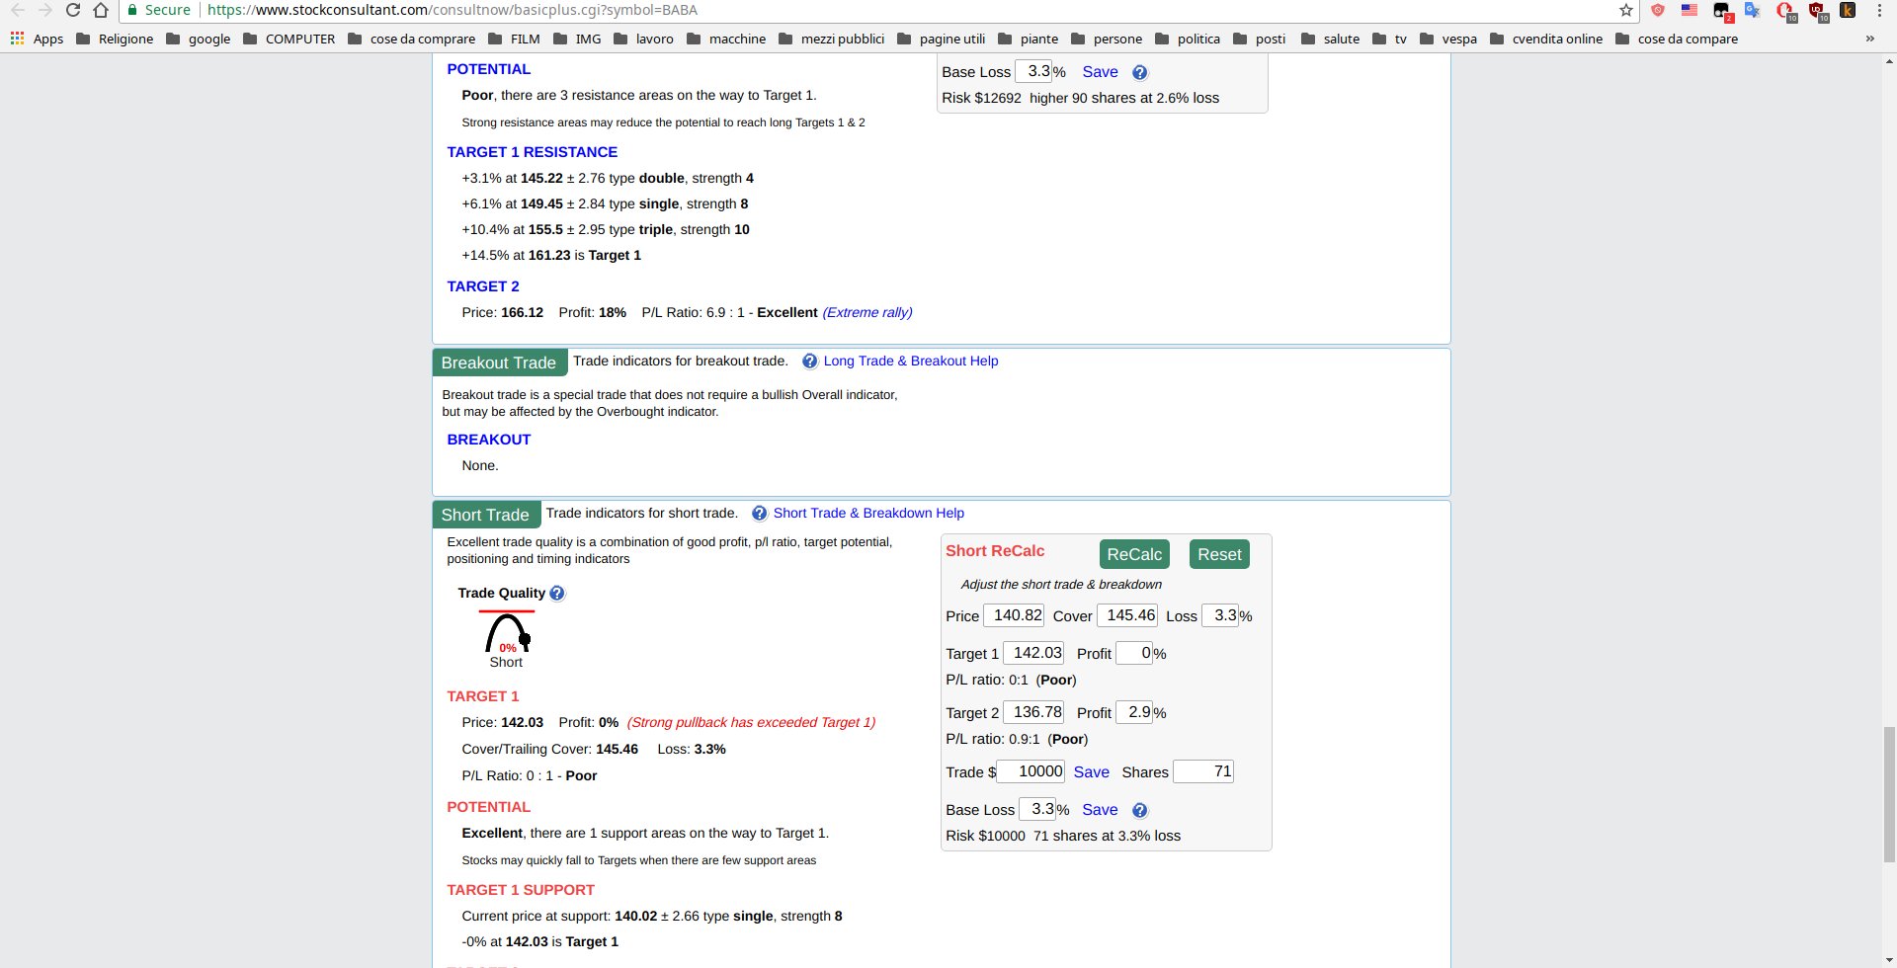Open the US flag extension
Screen dimensions: 1897x968
pyautogui.click(x=1690, y=10)
